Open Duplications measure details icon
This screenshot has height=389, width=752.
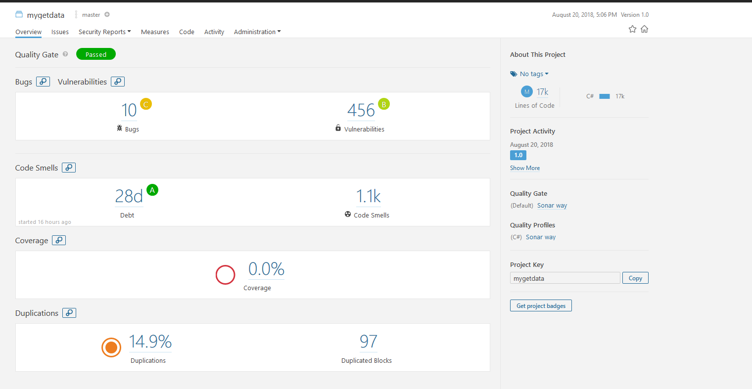(69, 313)
